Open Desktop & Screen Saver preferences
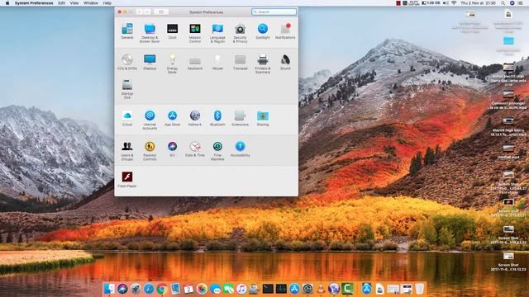 (150, 33)
